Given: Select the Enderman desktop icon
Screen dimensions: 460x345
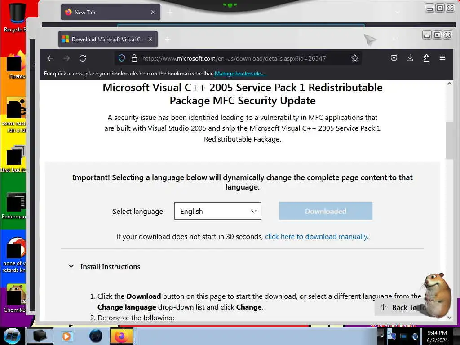Looking at the screenshot, I should pyautogui.click(x=14, y=206).
